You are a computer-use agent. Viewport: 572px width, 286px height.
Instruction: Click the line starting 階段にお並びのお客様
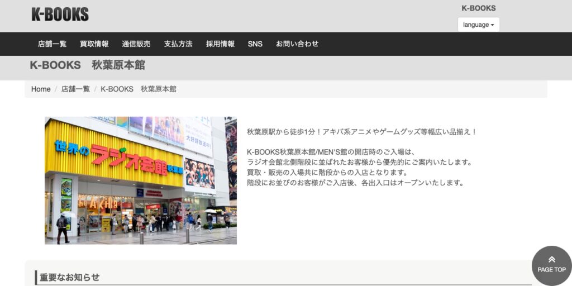(356, 183)
